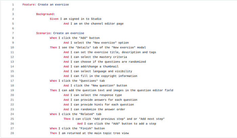Image resolution: width=237 pixels, height=138 pixels.
Task: Click the red 'Feature' keyword
Action: coord(28,4)
